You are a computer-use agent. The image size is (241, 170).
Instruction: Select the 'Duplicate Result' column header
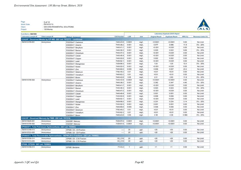point(171,37)
